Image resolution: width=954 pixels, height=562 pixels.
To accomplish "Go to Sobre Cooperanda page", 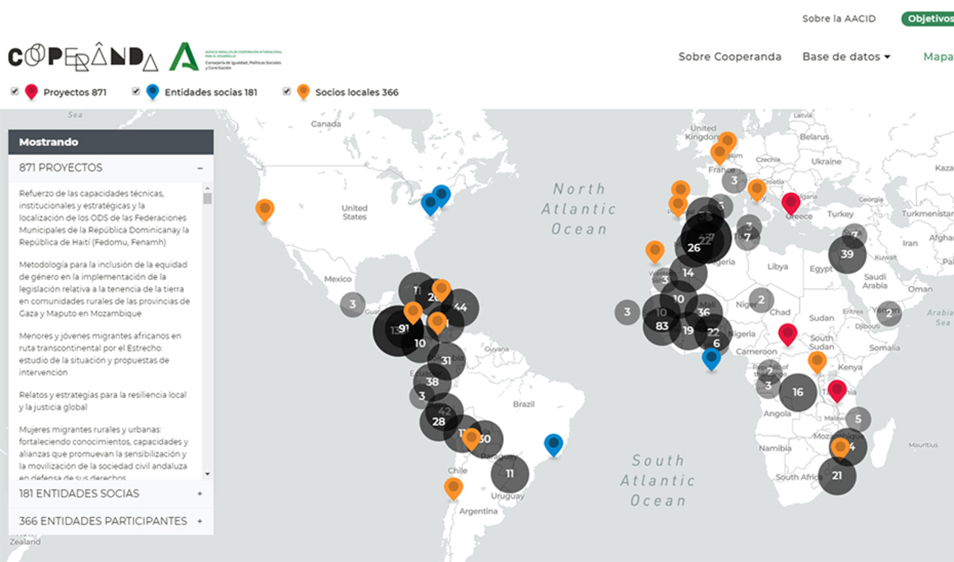I will click(729, 56).
